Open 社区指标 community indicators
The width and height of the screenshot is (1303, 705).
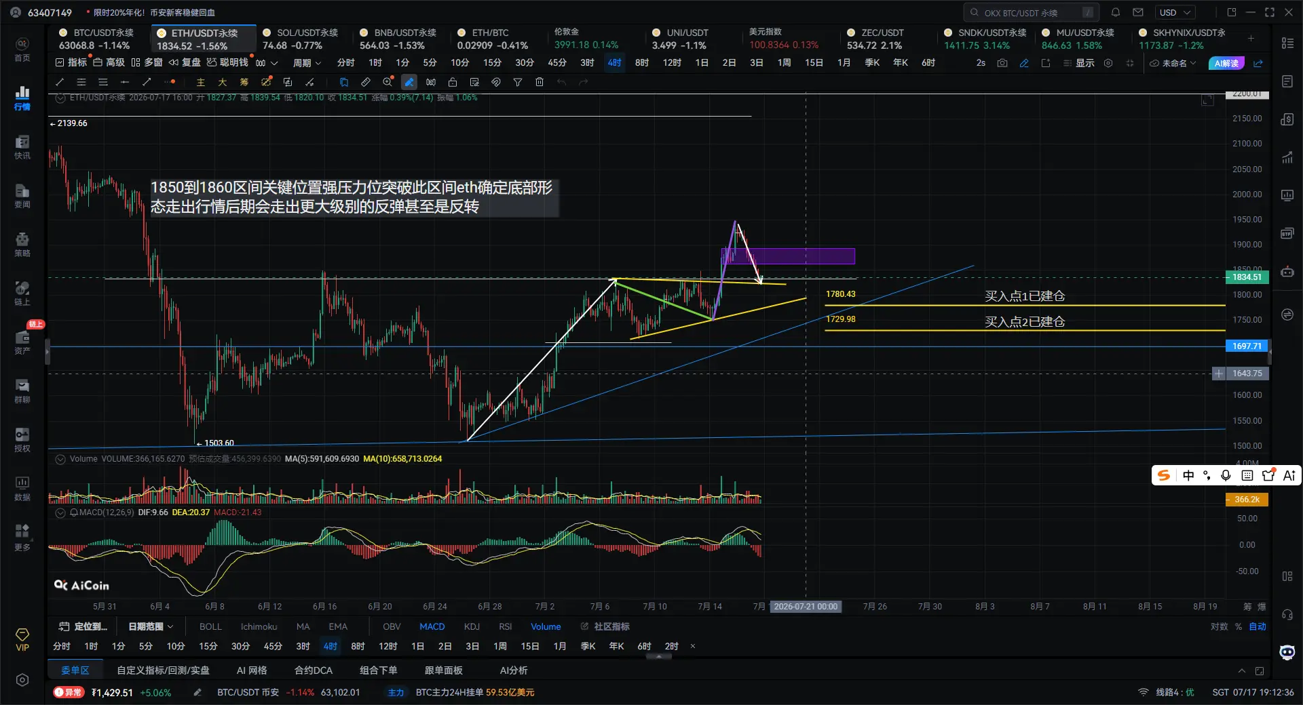pyautogui.click(x=605, y=626)
